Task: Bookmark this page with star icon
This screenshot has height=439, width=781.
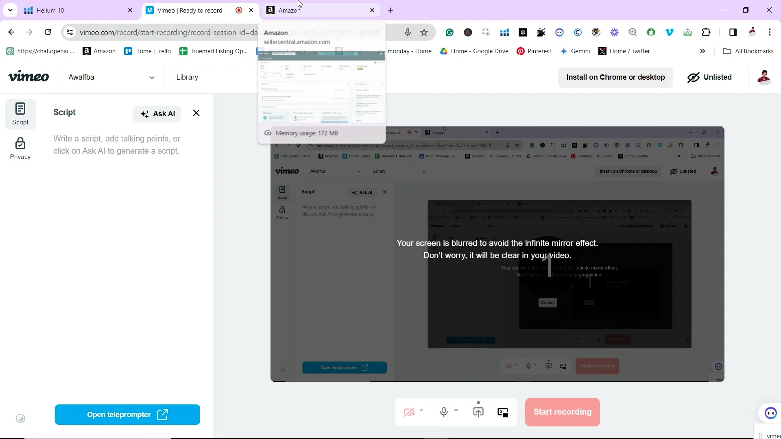Action: coord(424,32)
